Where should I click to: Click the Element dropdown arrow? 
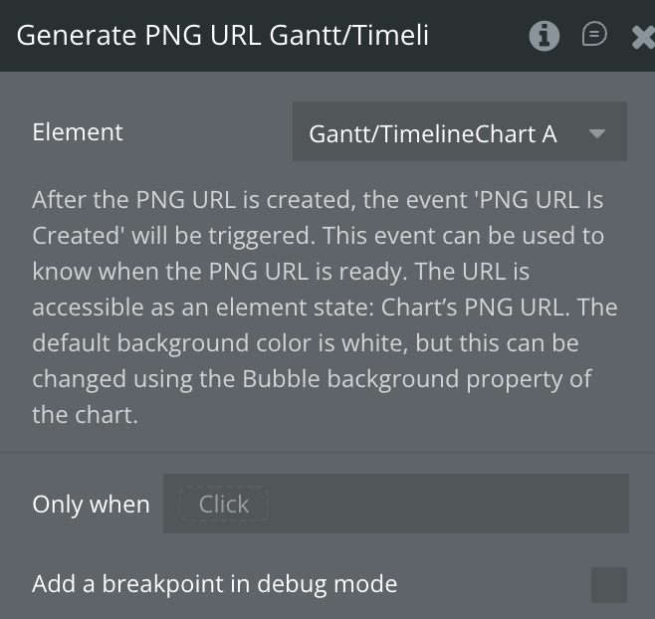pyautogui.click(x=597, y=133)
